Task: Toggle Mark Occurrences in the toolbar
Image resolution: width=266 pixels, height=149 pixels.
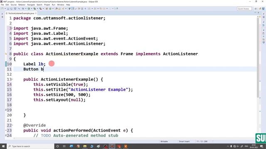Action: tap(73, 9)
